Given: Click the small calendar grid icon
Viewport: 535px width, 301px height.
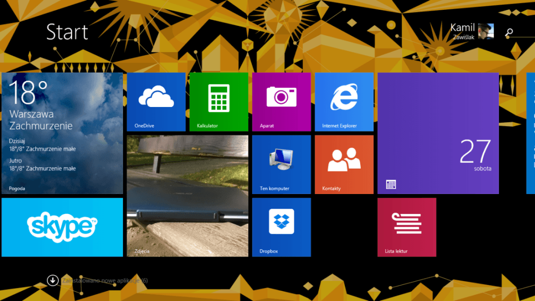Looking at the screenshot, I should 391,185.
